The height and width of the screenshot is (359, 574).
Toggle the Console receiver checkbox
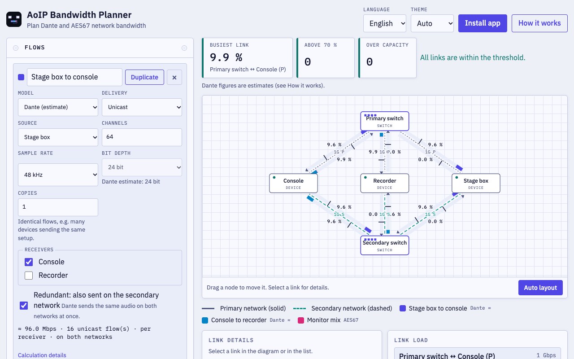(x=29, y=262)
